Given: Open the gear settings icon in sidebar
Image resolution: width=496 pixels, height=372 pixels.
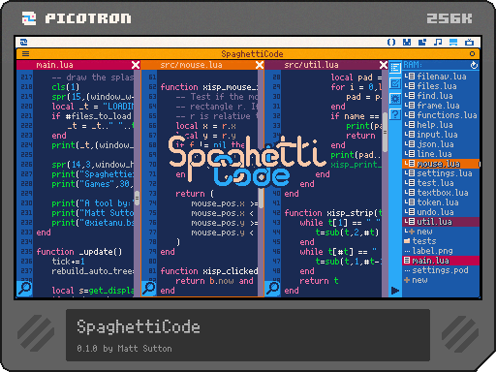Looking at the screenshot, I should pyautogui.click(x=395, y=99).
